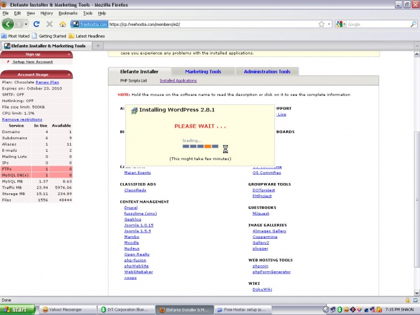Collapse the Account Usage panel
Viewport: 420px width, 315px height.
[x=70, y=75]
